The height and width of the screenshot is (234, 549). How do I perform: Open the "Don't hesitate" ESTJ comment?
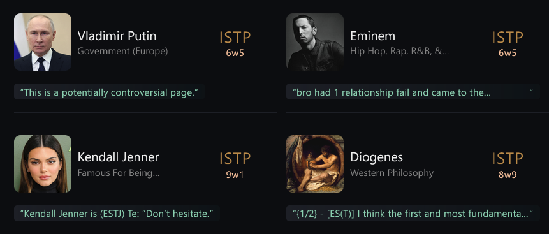117,214
